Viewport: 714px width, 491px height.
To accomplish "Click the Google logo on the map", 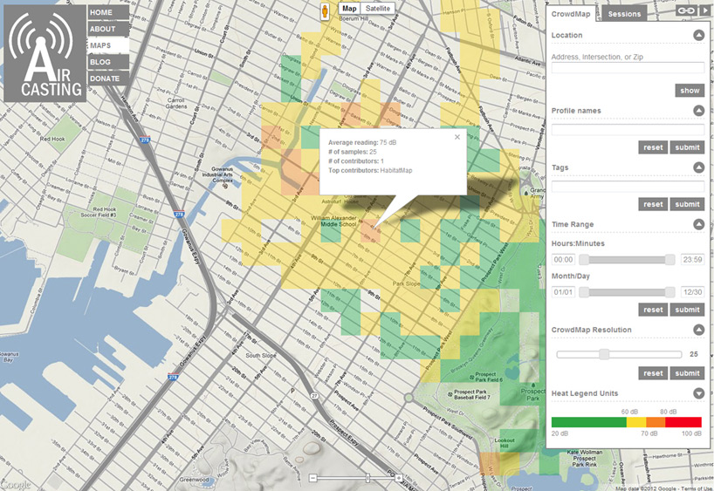I will coord(15,484).
